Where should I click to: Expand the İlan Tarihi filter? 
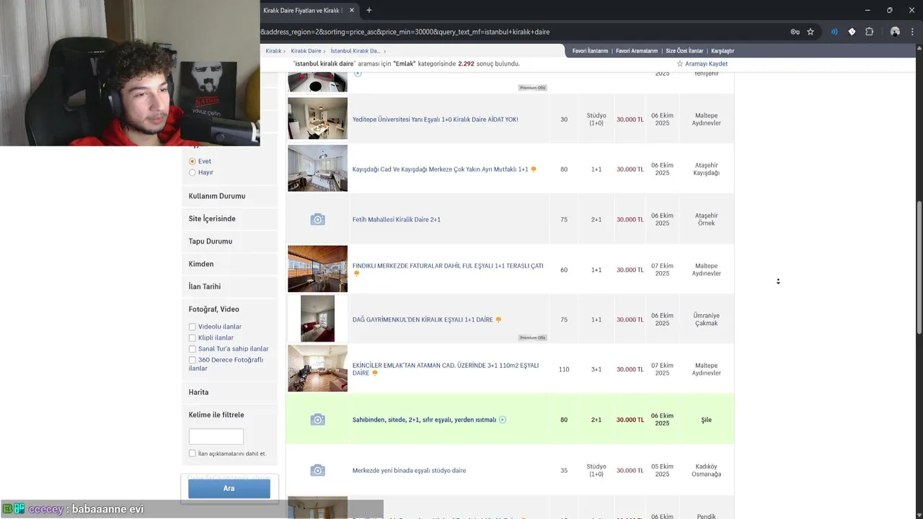229,286
